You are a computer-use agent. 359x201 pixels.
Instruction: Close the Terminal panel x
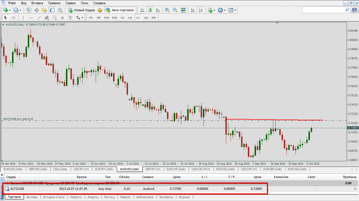click(2, 175)
